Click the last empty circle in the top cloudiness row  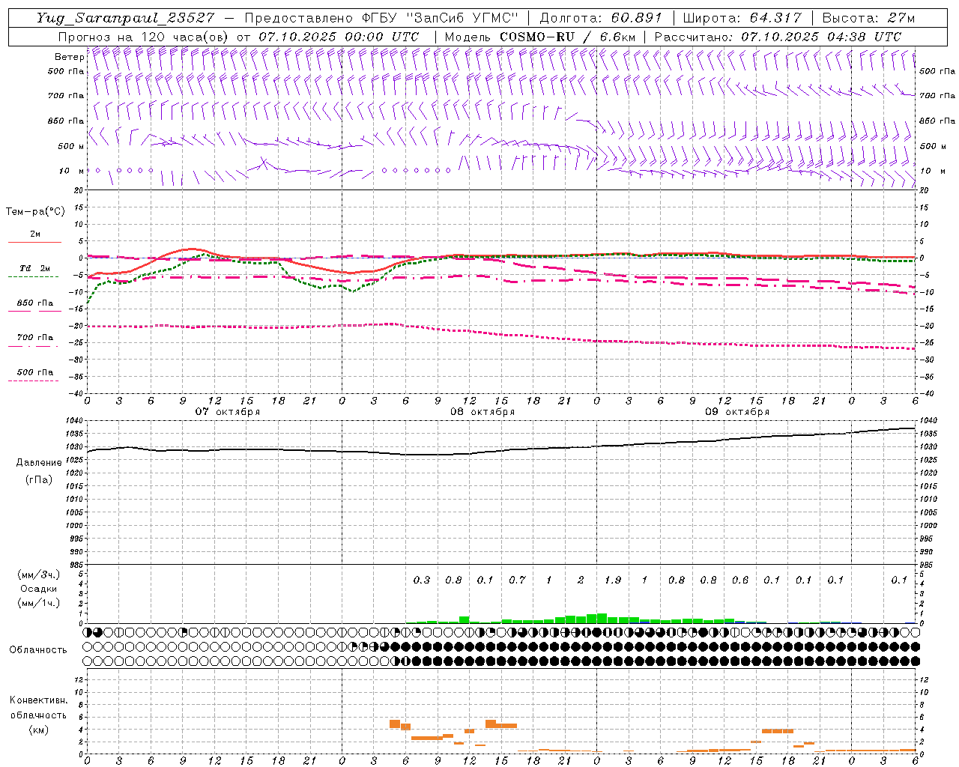(915, 632)
